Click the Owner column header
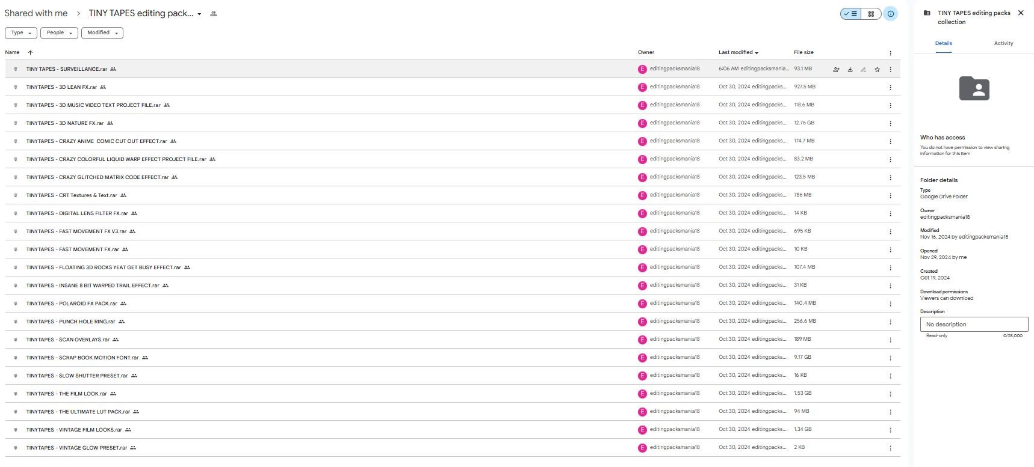1034x467 pixels. pyautogui.click(x=646, y=52)
